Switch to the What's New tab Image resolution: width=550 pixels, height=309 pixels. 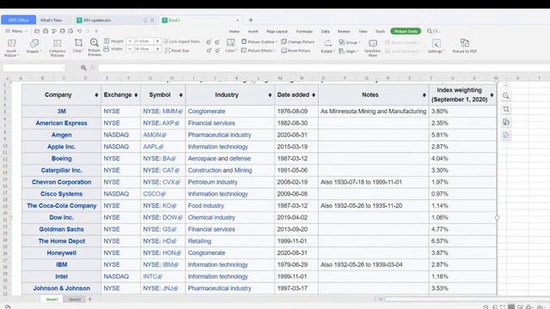[x=51, y=20]
